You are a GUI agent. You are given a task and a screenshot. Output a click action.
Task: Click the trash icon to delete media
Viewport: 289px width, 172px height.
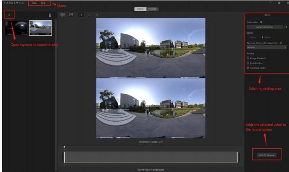(50, 15)
